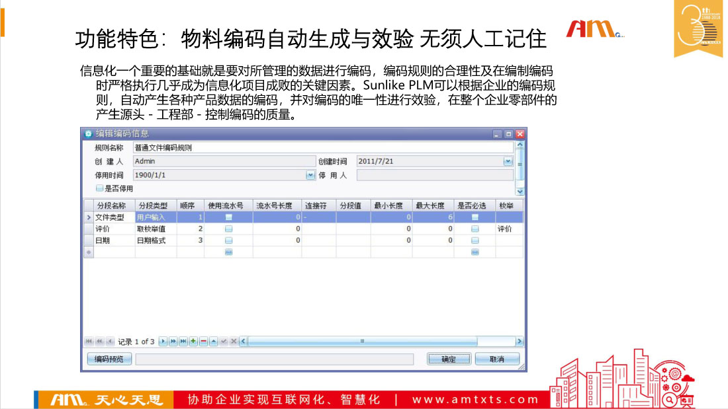Check 使用流水号 for the 评价 row
This screenshot has height=409, width=728.
(228, 229)
